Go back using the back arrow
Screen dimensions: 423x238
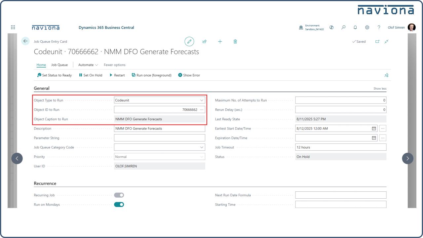point(25,41)
